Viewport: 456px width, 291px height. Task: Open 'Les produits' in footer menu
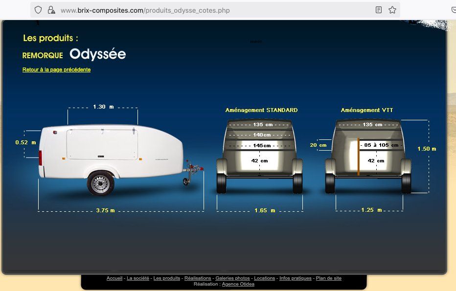[x=167, y=278]
